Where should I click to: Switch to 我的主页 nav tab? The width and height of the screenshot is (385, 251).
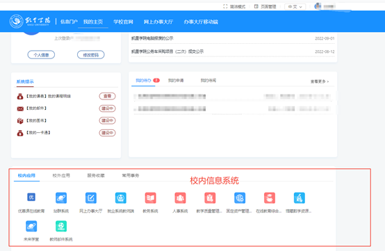tap(93, 22)
